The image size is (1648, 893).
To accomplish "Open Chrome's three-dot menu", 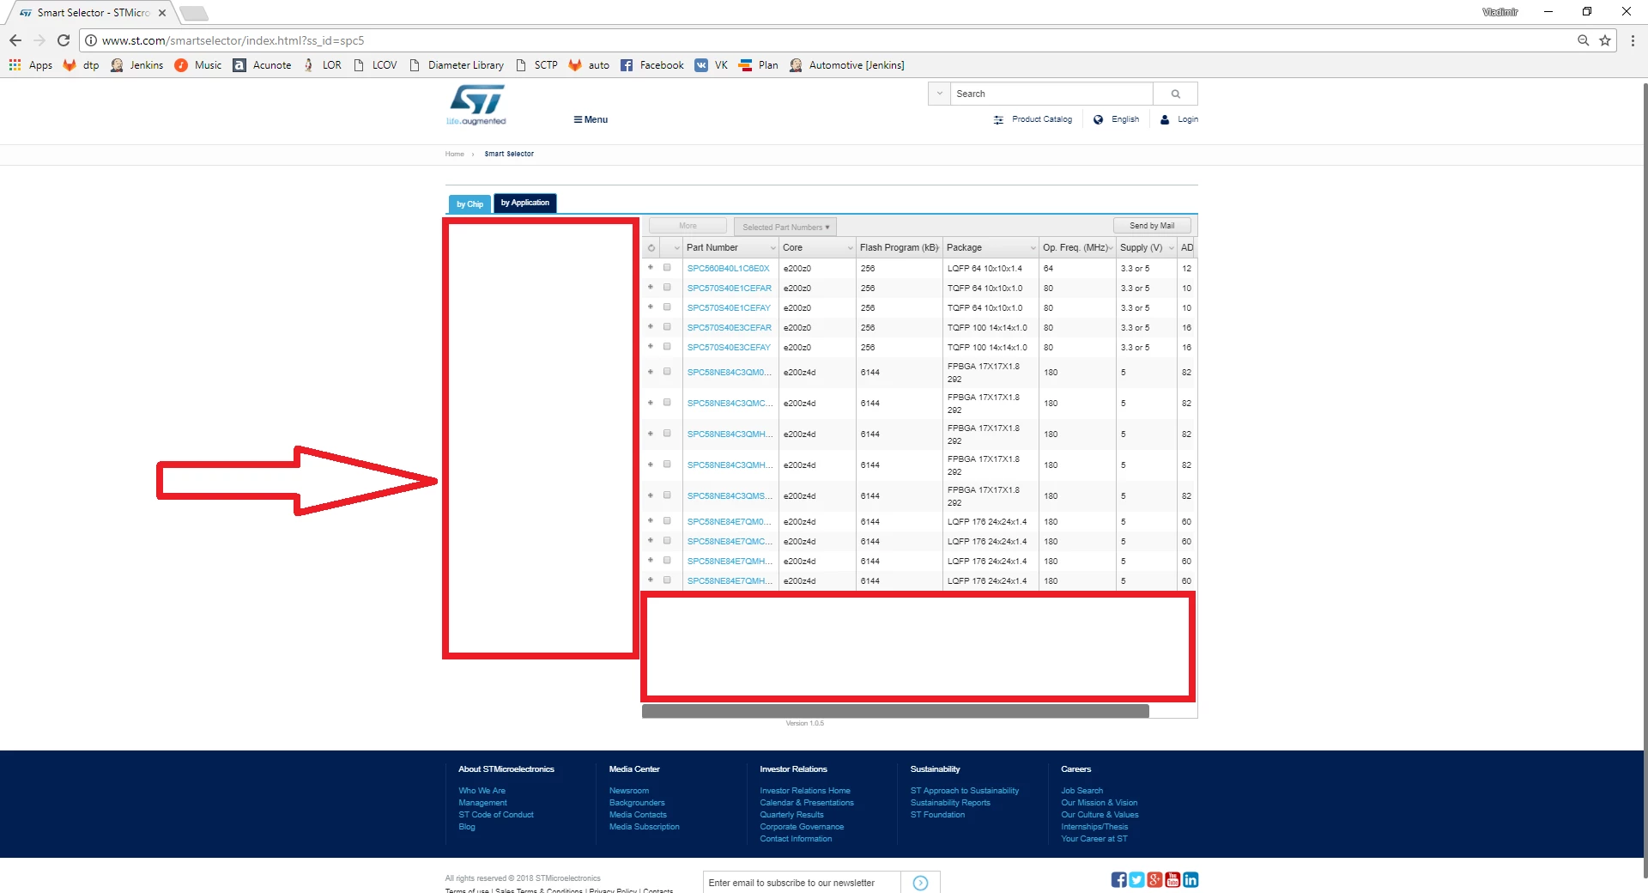I will click(x=1633, y=40).
